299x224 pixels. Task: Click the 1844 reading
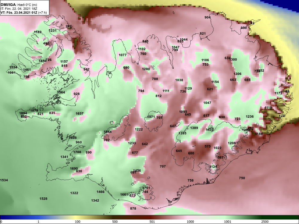coord(108,132)
